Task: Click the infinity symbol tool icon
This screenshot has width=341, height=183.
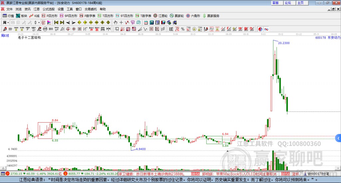Action: 266,29
